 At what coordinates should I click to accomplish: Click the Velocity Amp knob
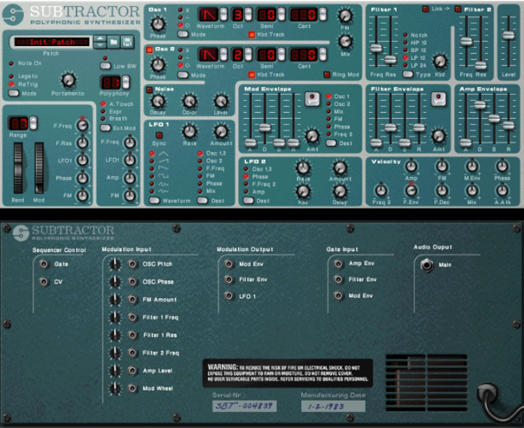[411, 166]
